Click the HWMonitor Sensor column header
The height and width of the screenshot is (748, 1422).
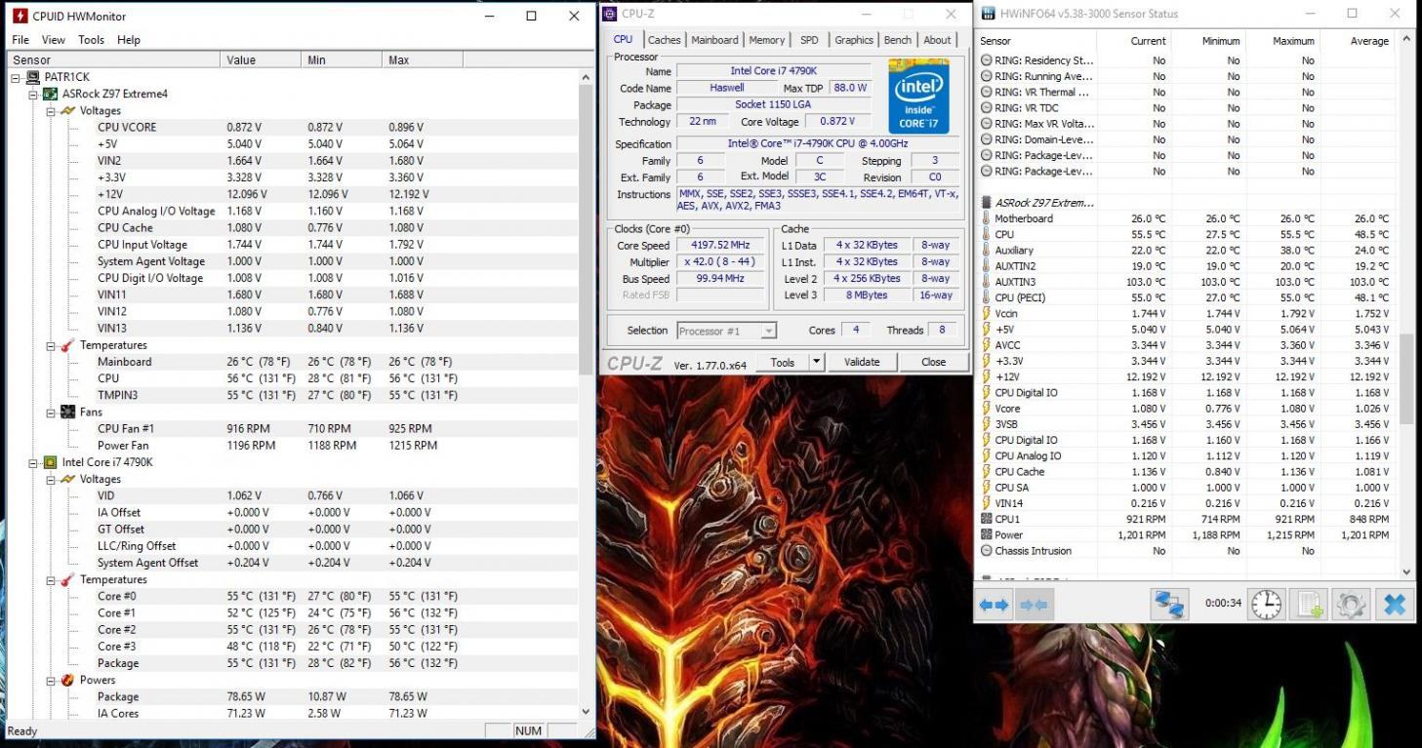(114, 59)
